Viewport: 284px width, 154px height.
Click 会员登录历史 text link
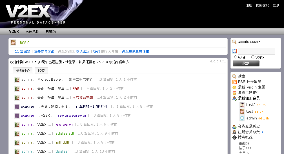[x=249, y=126]
